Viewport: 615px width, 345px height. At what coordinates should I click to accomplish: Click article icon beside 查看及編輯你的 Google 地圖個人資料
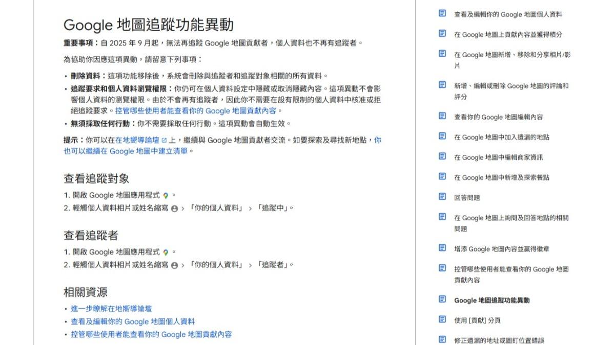coord(442,14)
